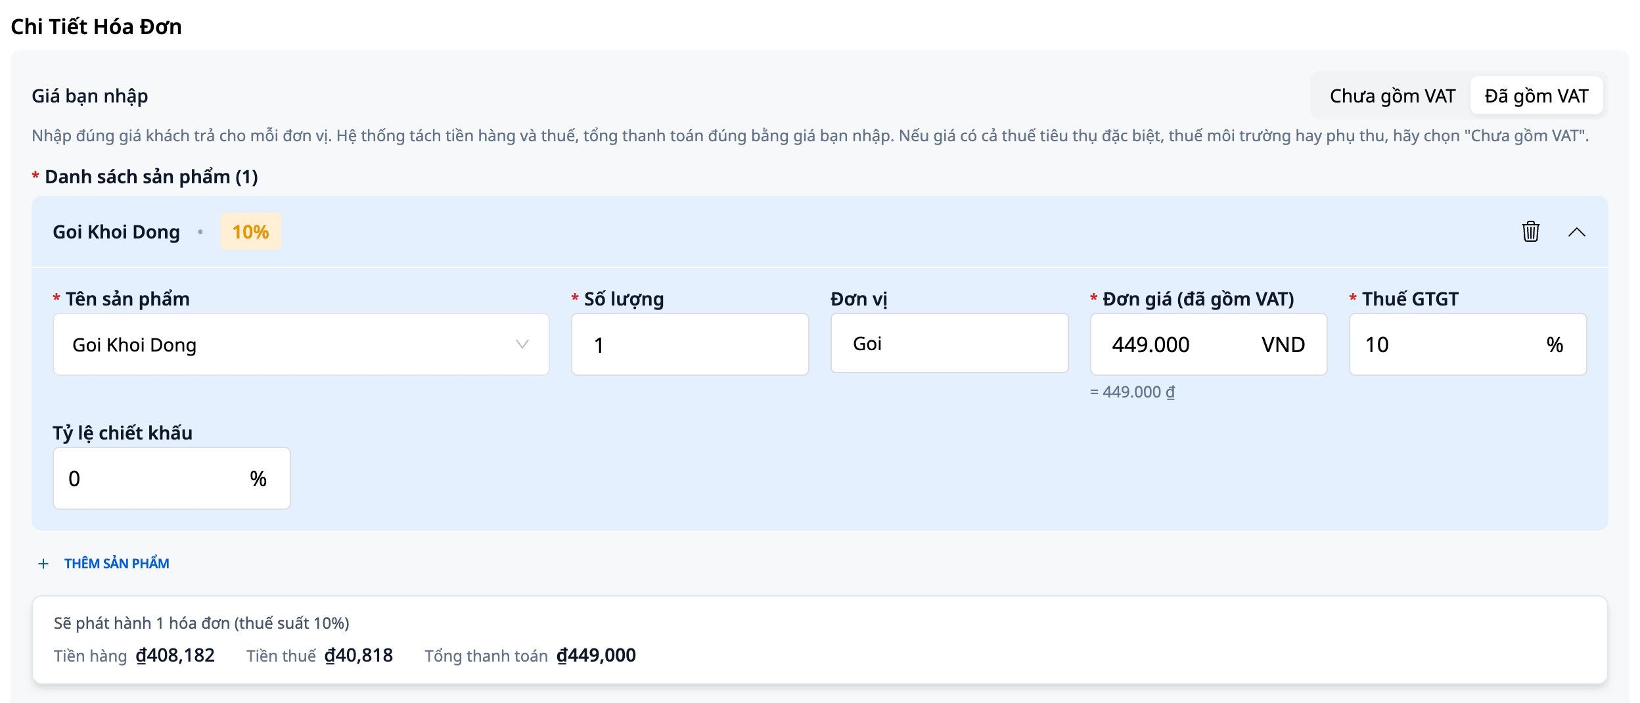Click the 10% tax badge in header
Screen dimensions: 1640x703
point(250,232)
